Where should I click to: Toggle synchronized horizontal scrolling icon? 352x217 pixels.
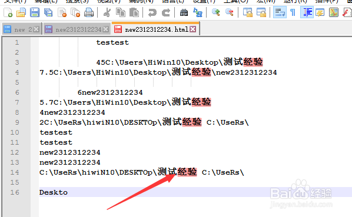pos(261,12)
